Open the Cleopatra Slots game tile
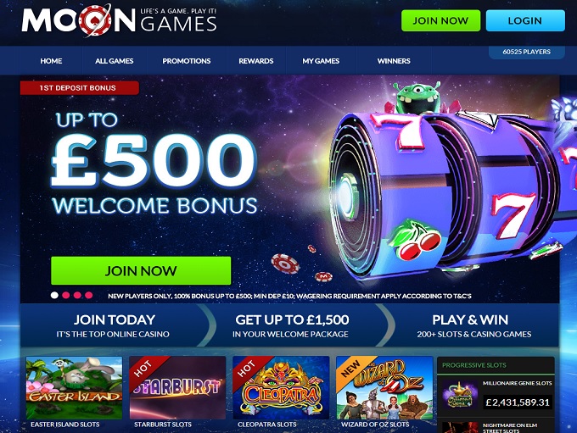Screen dimensions: 577x433 pyautogui.click(x=281, y=388)
